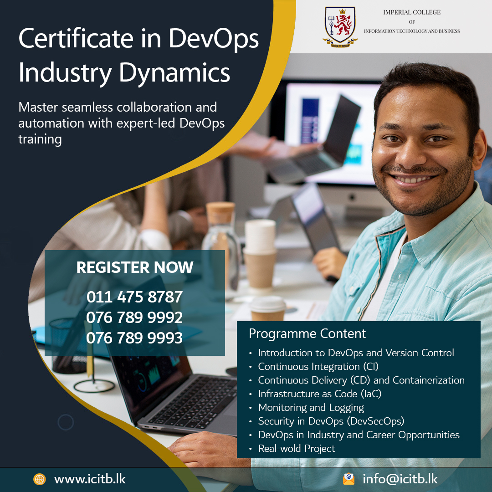Open the www.icitb.lk website link
Viewport: 492px width, 492px height.
point(90,479)
